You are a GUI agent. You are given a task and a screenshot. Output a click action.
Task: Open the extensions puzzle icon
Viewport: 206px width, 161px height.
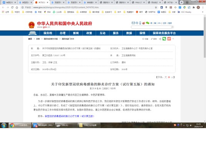pyautogui.click(x=194, y=7)
